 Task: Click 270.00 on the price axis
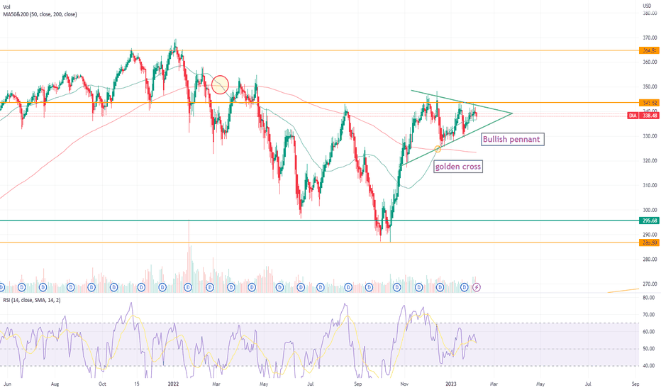(650, 284)
